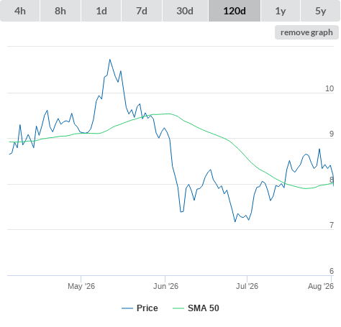
Task: Choose the 1d range tab
Action: pos(101,11)
